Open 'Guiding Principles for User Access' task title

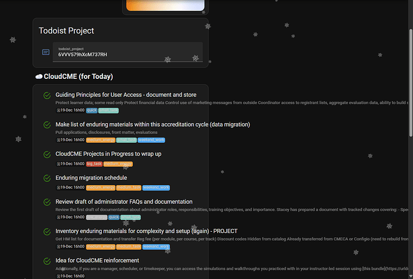[x=126, y=94]
